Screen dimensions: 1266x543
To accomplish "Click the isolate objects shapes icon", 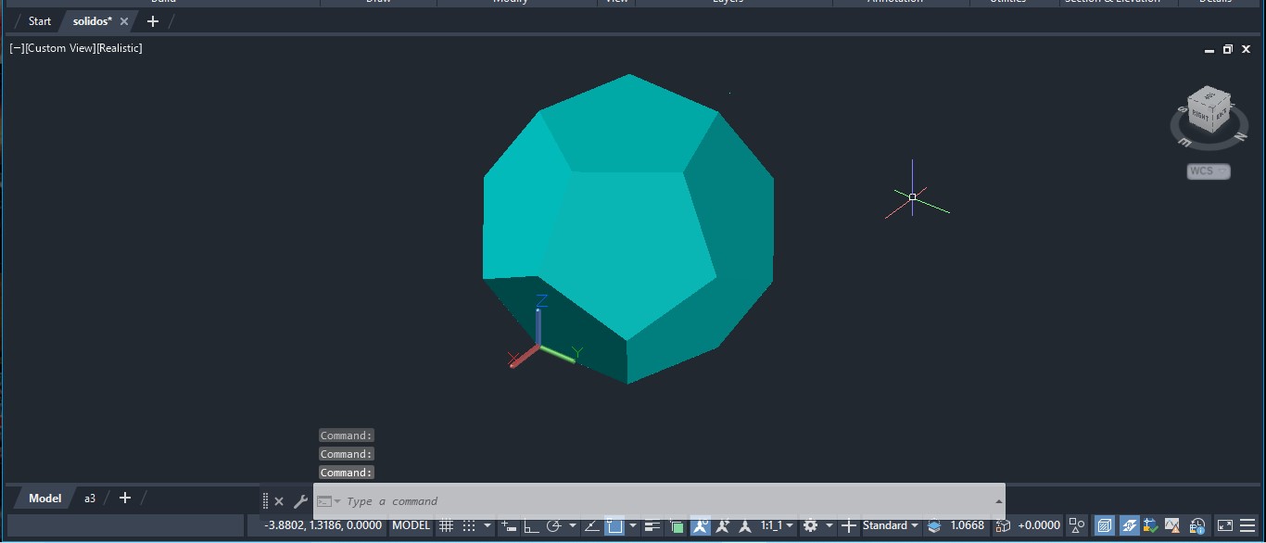I will click(x=1077, y=525).
